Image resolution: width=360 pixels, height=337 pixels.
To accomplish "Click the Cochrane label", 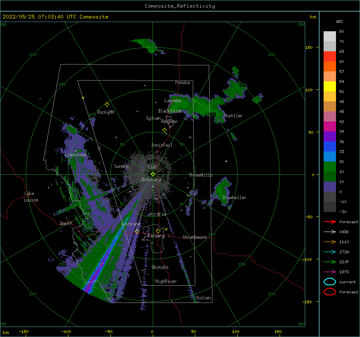I will click(131, 224).
